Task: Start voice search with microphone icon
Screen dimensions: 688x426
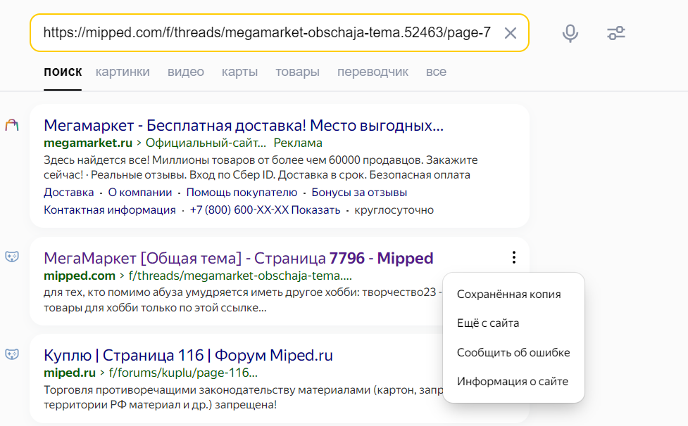Action: pos(570,33)
